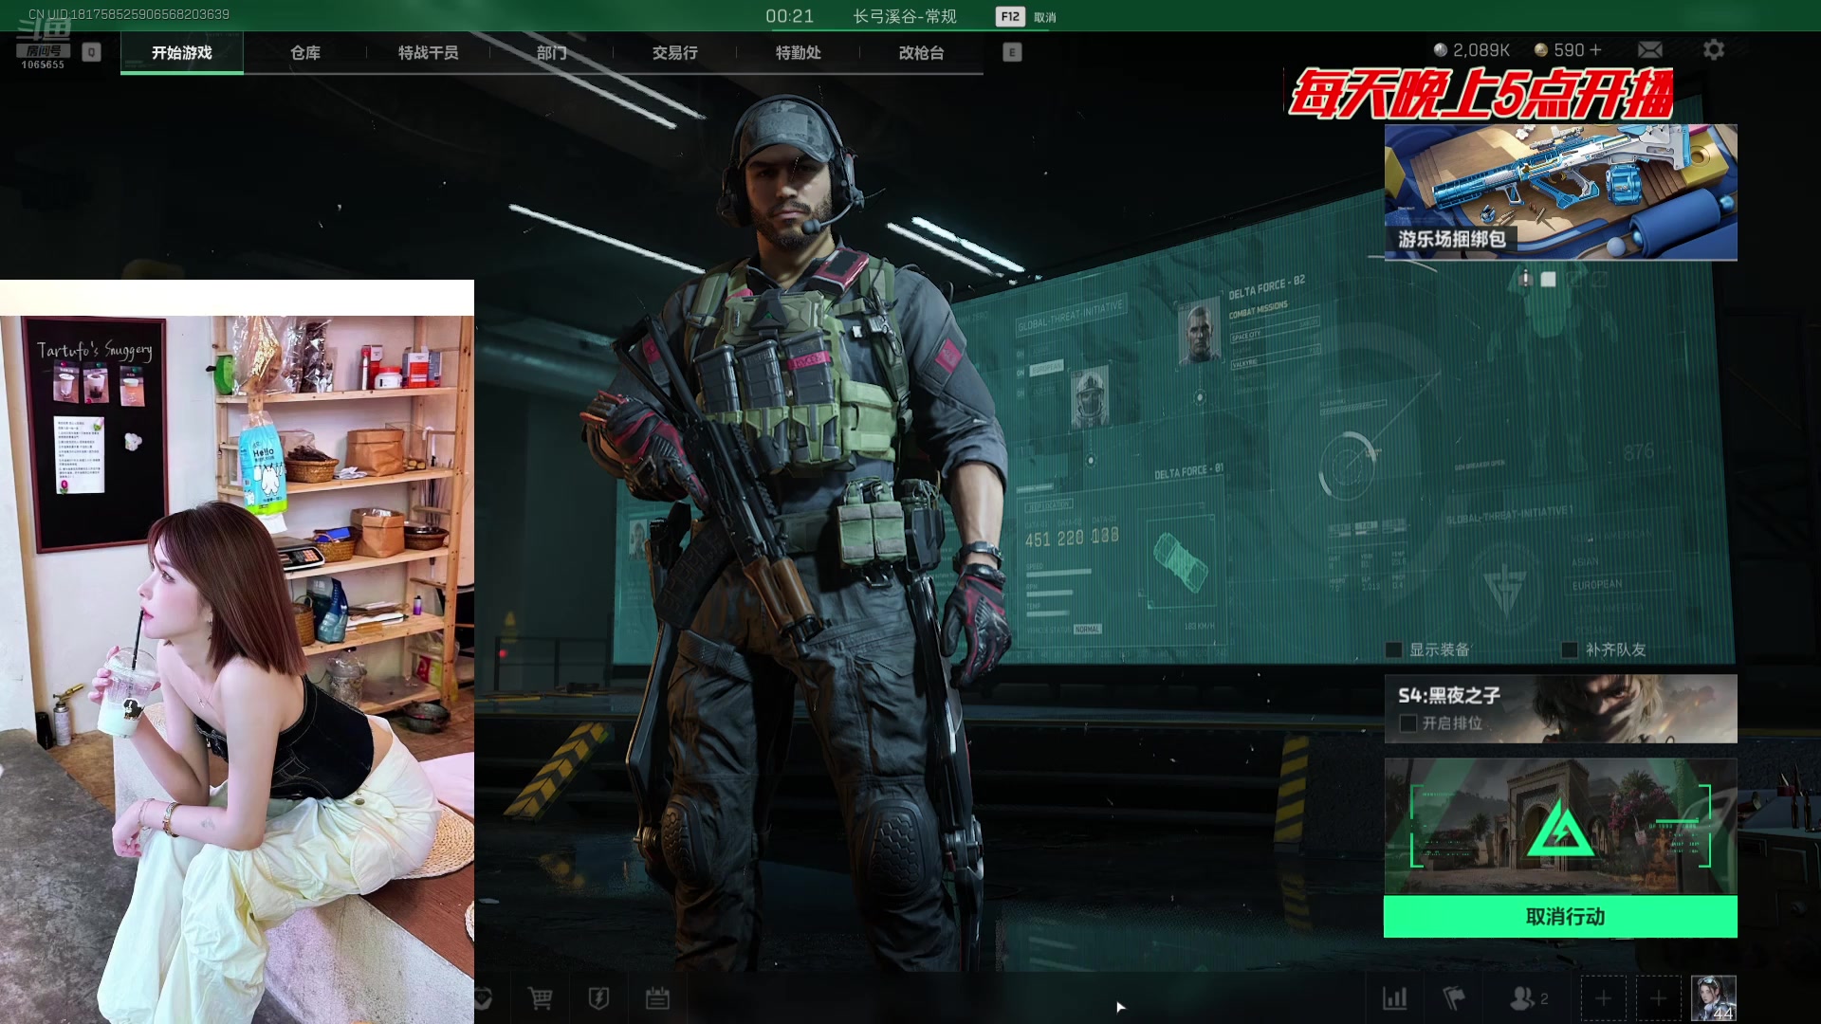Invite teammate via second plus slot
Image resolution: width=1821 pixels, height=1024 pixels.
click(x=1658, y=998)
